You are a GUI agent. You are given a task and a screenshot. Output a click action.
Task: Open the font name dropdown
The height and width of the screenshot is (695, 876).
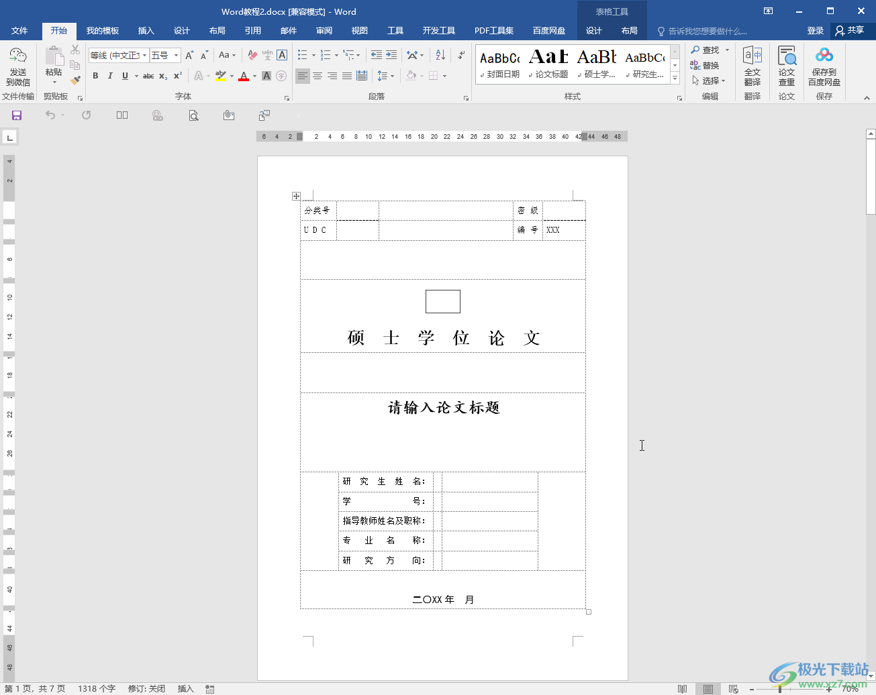[145, 55]
